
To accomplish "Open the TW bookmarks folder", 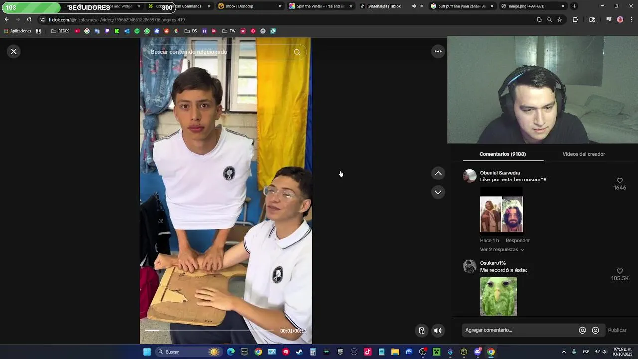I will coord(229,31).
